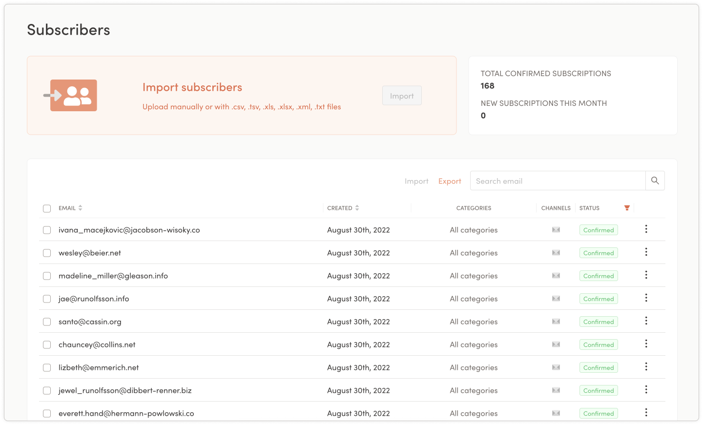Viewport: 703px width, 425px height.
Task: Check the box for chauncey@collins.net
Action: tap(47, 344)
